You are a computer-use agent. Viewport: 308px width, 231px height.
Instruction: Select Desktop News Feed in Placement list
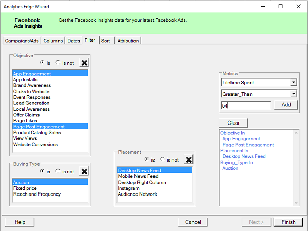[x=155, y=170]
